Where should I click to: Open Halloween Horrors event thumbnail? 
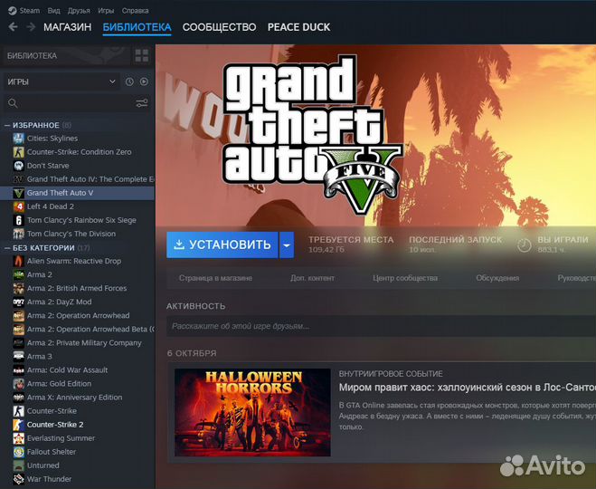pyautogui.click(x=252, y=412)
